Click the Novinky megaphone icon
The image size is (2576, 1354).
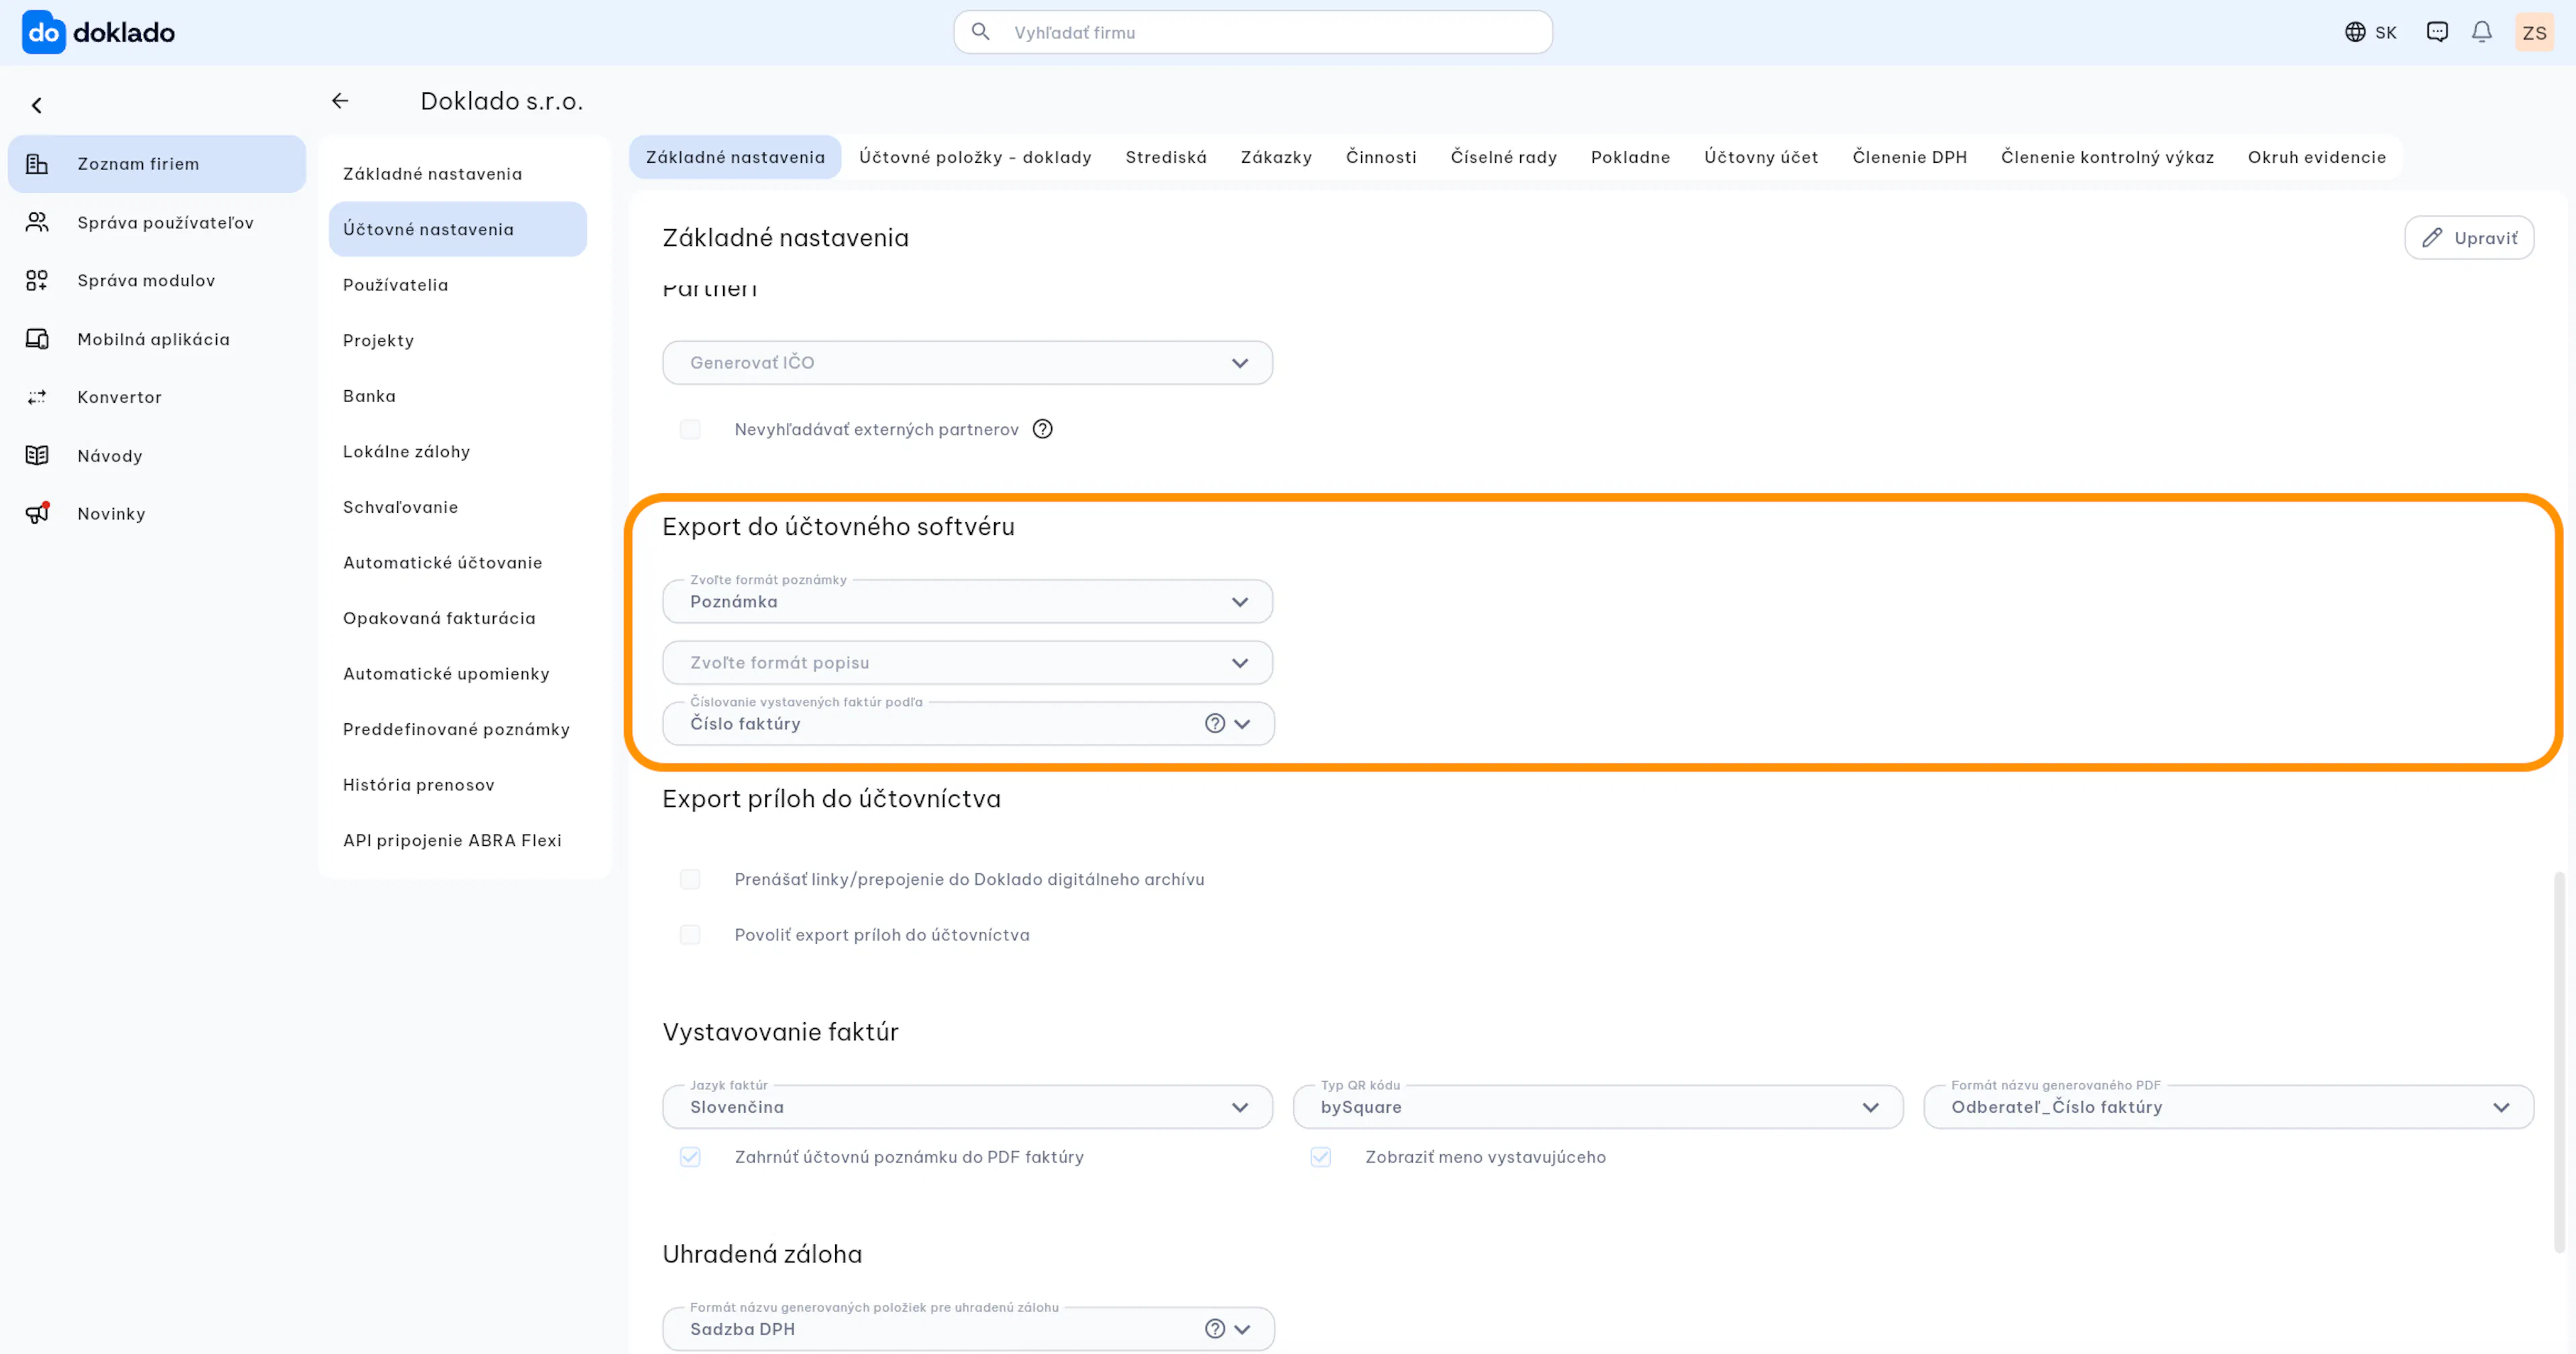point(37,513)
